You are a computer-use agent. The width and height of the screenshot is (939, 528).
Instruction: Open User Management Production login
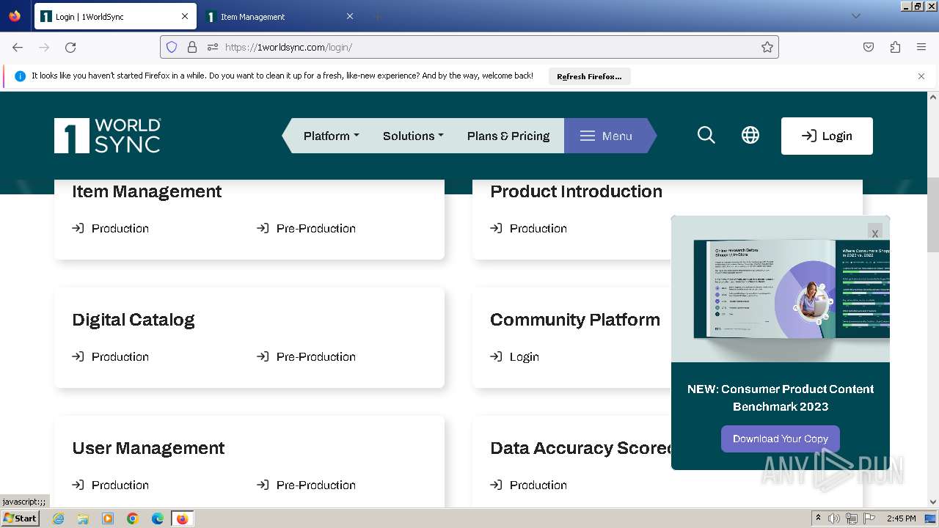tap(111, 485)
